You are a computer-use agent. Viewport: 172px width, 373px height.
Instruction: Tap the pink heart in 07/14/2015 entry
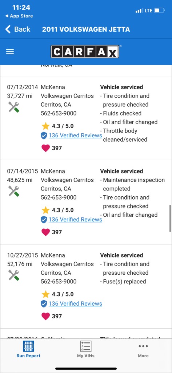45,232
